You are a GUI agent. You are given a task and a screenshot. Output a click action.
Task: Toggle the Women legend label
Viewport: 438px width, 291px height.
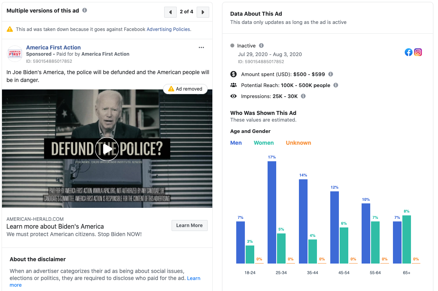pyautogui.click(x=264, y=143)
